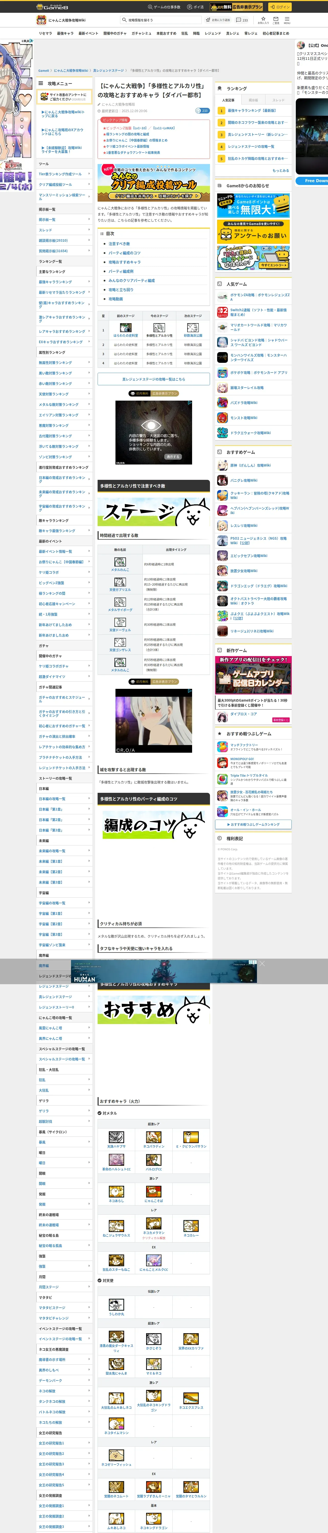Screen dimensions: 328x1533
Task: Jump to 注意すべき敵 in table of contents
Action: click(x=119, y=244)
